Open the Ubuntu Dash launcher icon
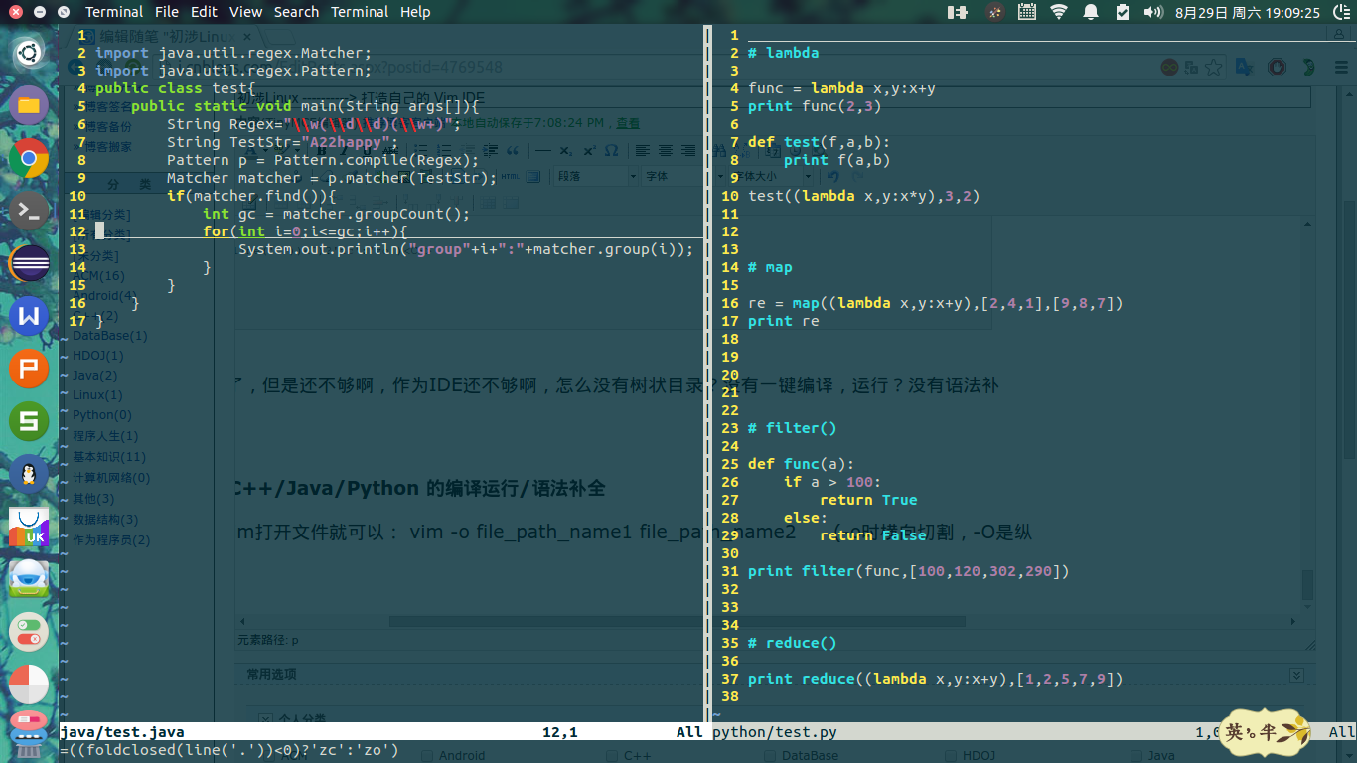The image size is (1357, 763). tap(29, 52)
